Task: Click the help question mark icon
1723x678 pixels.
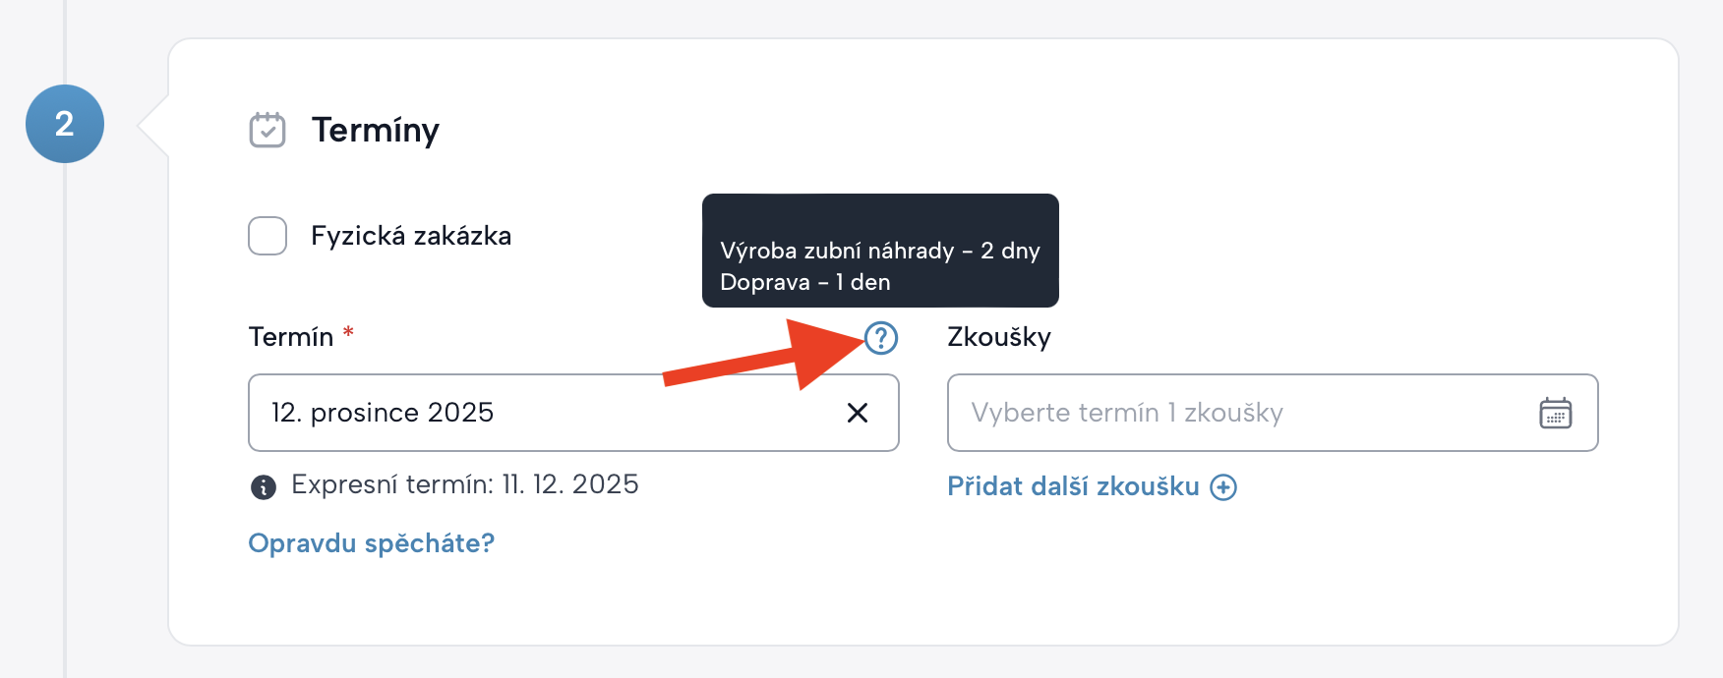Action: (x=881, y=338)
